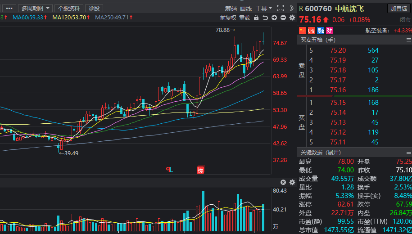Click the undo arrow icon above the chart
Screen dimensions: 412x234
(265, 18)
